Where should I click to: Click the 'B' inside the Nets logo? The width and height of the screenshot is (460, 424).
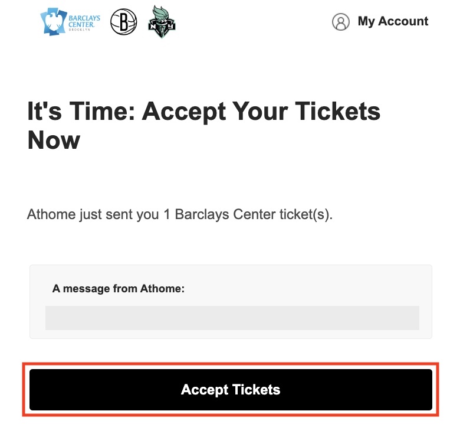point(124,22)
